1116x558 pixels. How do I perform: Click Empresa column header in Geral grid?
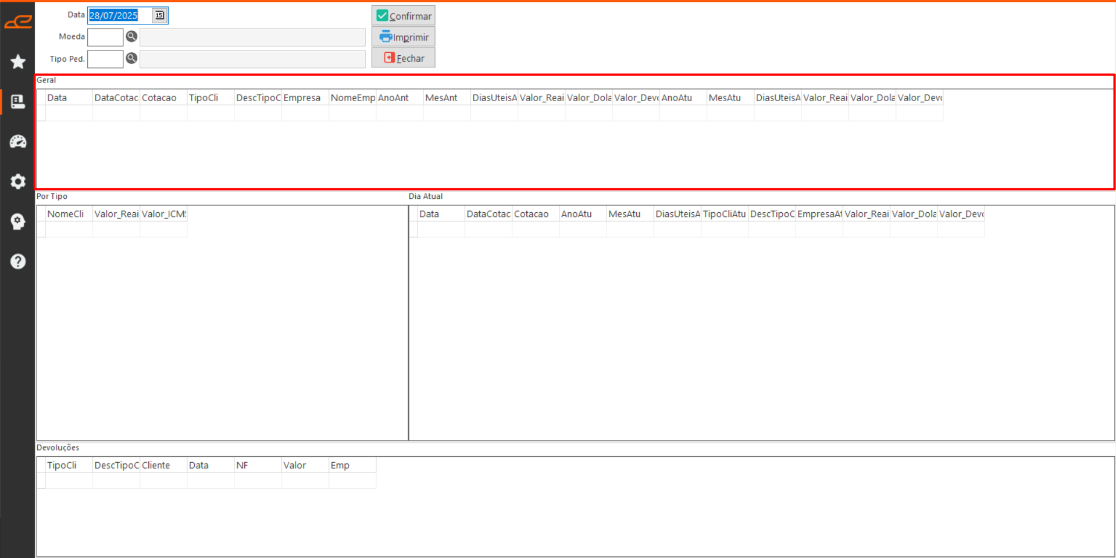pos(305,98)
